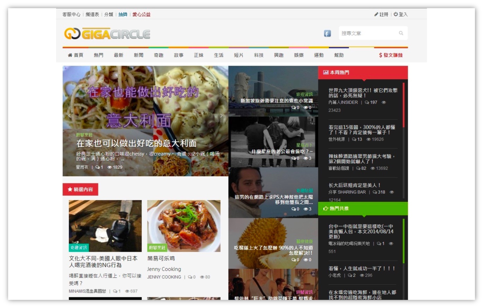Open 辣妹醉酒路邊 trending article
483x308 pixels.
362,159
